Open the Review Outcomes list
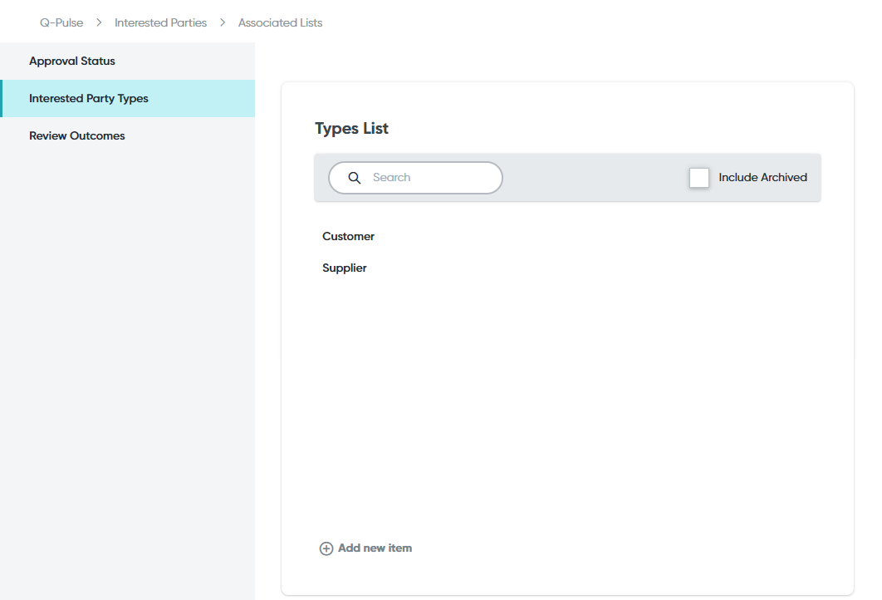The image size is (882, 600). click(x=127, y=135)
